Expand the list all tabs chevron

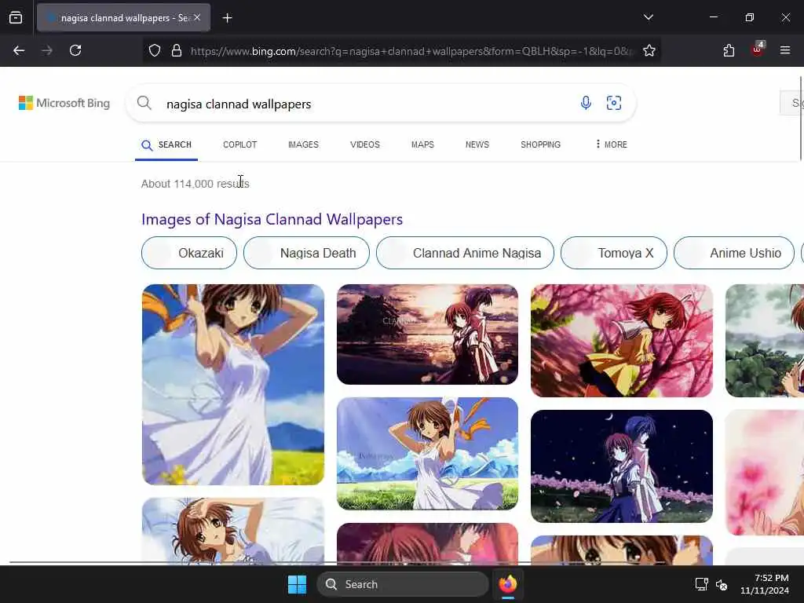click(x=649, y=17)
